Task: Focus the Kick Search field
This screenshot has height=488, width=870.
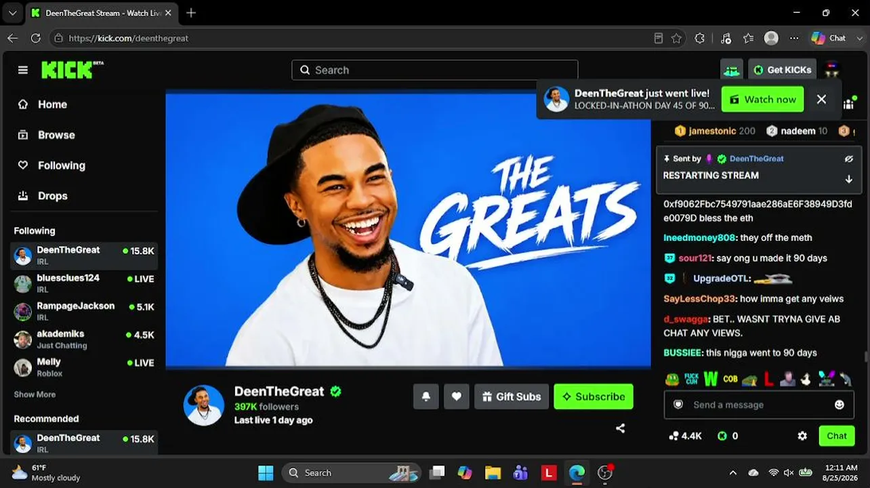Action: tap(435, 70)
